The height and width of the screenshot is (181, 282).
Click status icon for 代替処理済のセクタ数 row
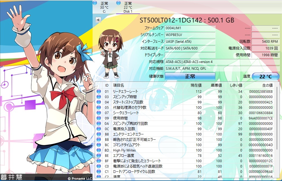(99, 108)
